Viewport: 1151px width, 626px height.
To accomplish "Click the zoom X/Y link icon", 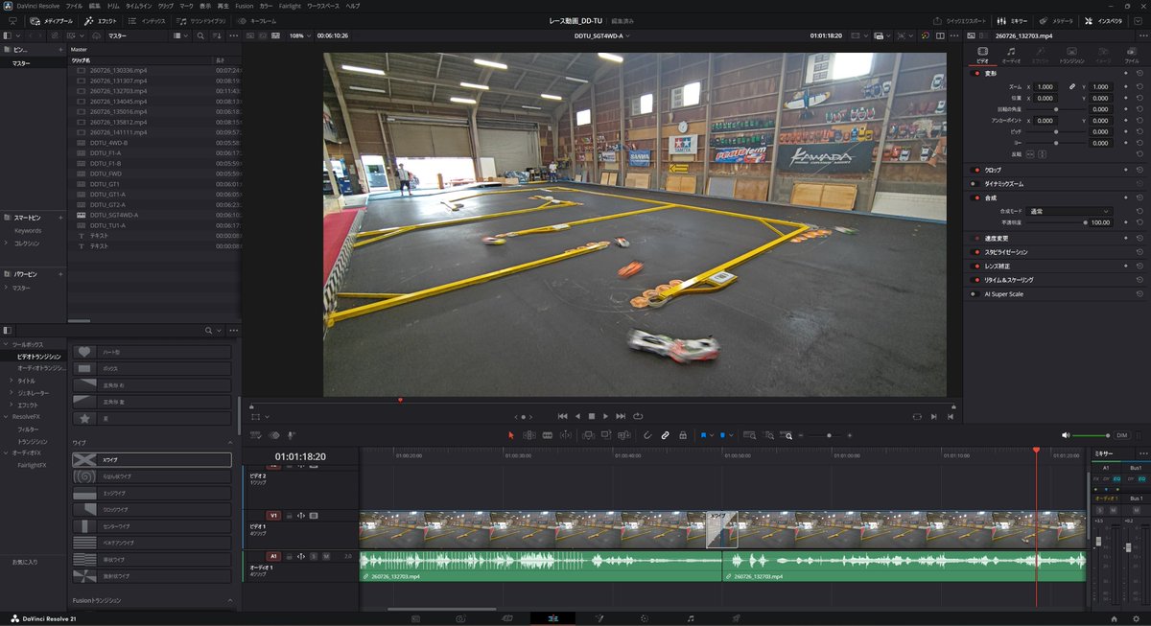I will [x=1072, y=86].
